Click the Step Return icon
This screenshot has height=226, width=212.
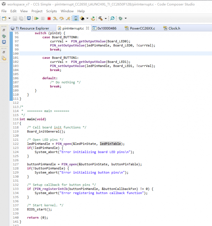tap(68, 18)
